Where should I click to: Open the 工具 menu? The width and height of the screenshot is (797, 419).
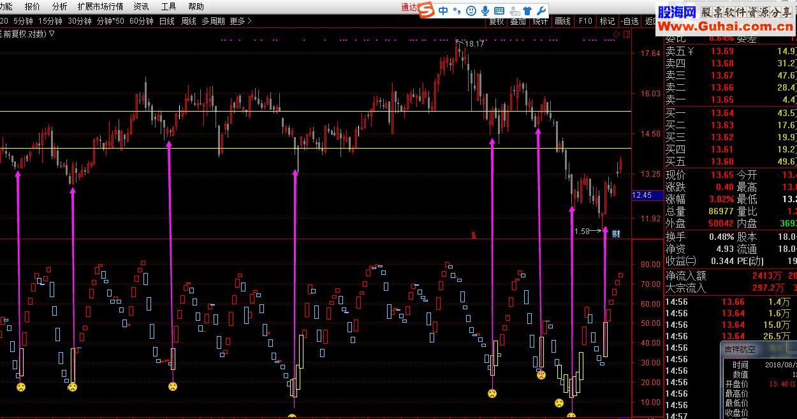pyautogui.click(x=168, y=6)
